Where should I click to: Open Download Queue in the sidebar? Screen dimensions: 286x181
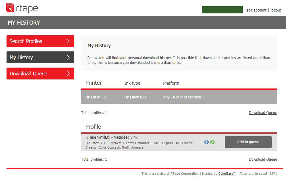point(40,74)
